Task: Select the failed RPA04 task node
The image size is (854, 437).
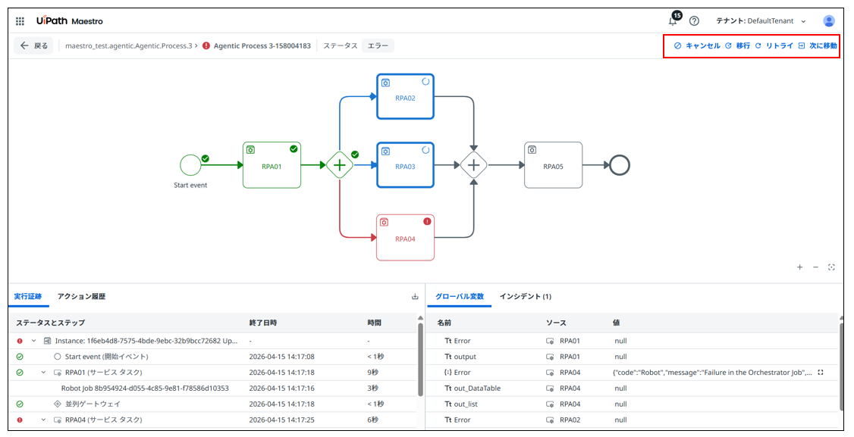Action: (405, 237)
